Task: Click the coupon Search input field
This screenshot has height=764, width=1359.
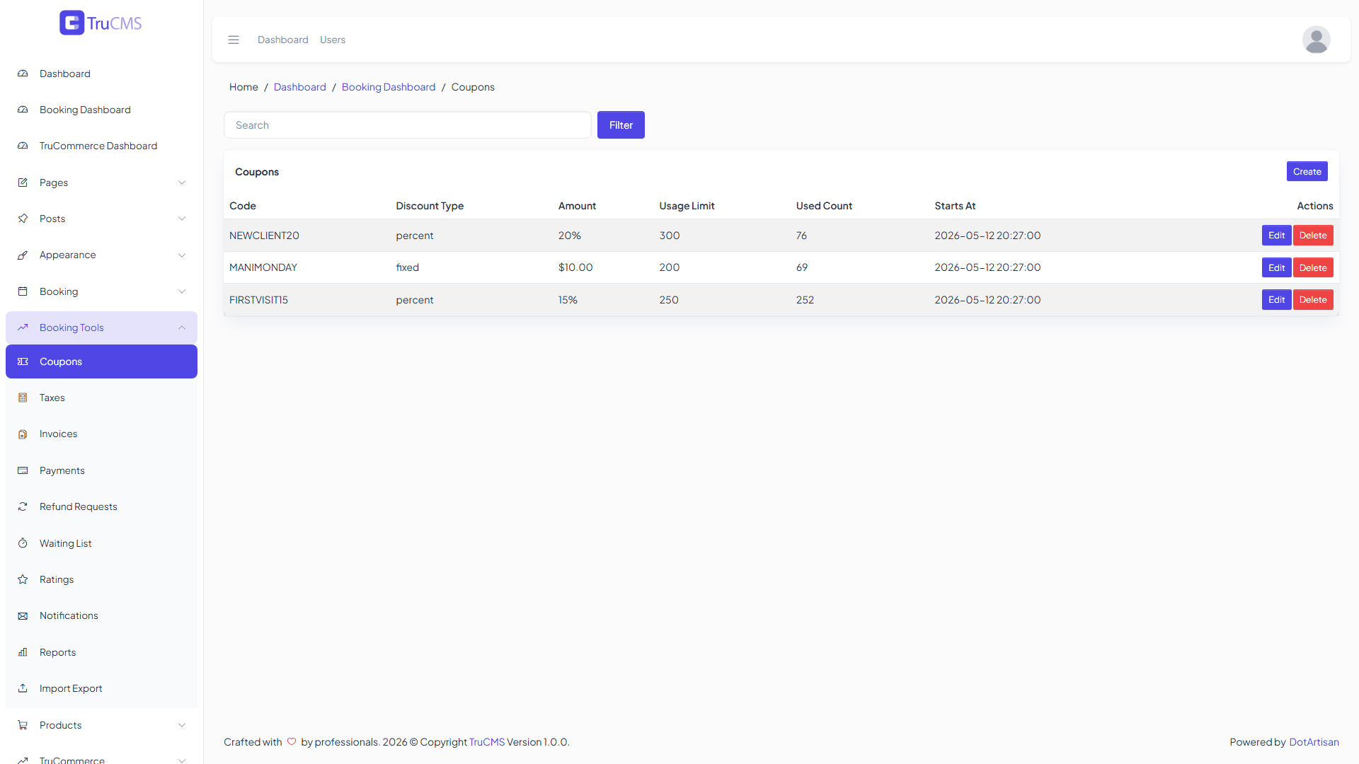Action: pos(408,125)
